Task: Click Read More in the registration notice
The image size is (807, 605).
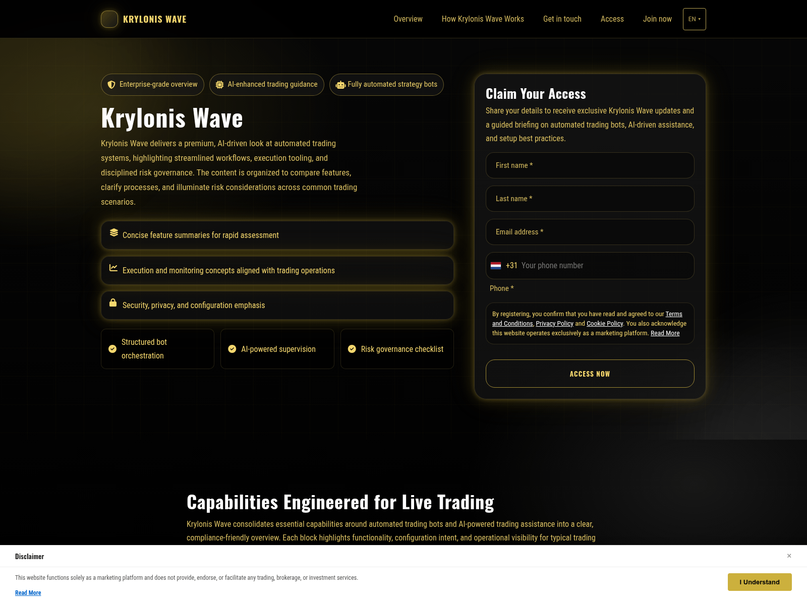Action: click(x=665, y=333)
